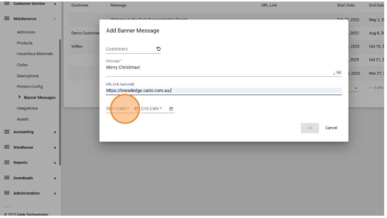Expand the Customer Service plus sign
The image size is (387, 218).
[55, 4]
